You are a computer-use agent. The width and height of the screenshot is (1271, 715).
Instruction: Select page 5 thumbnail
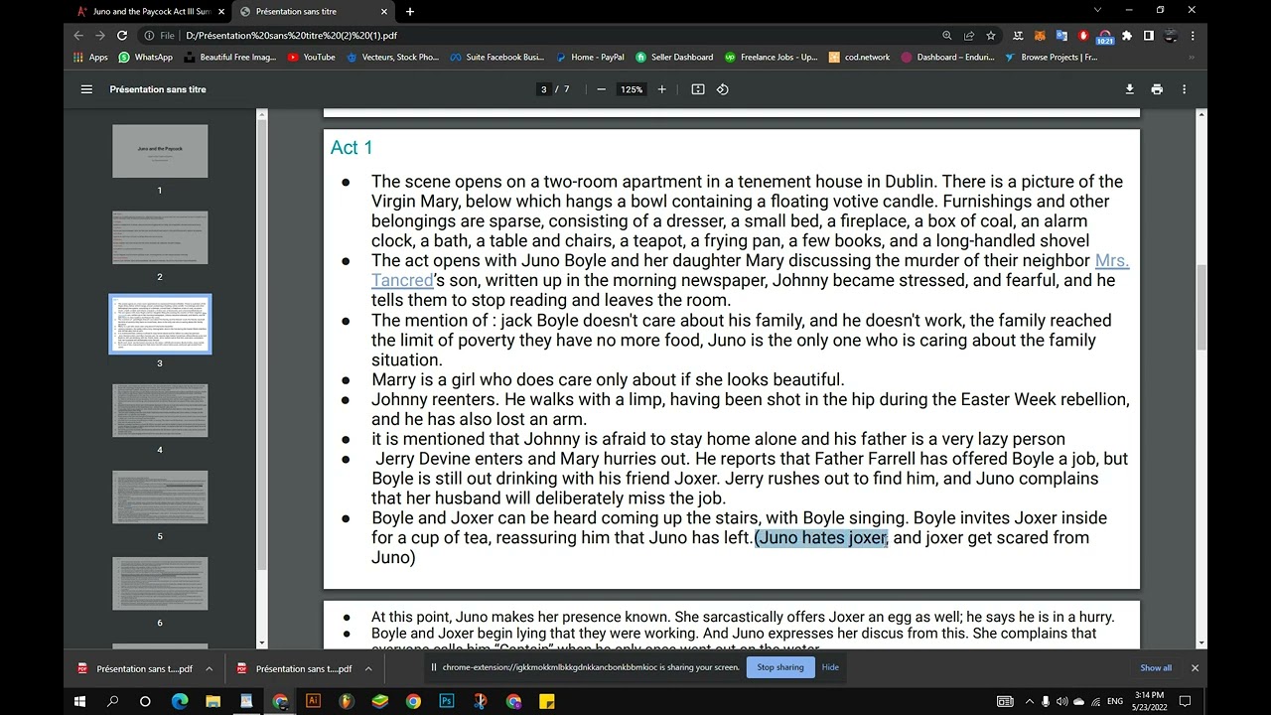click(160, 497)
